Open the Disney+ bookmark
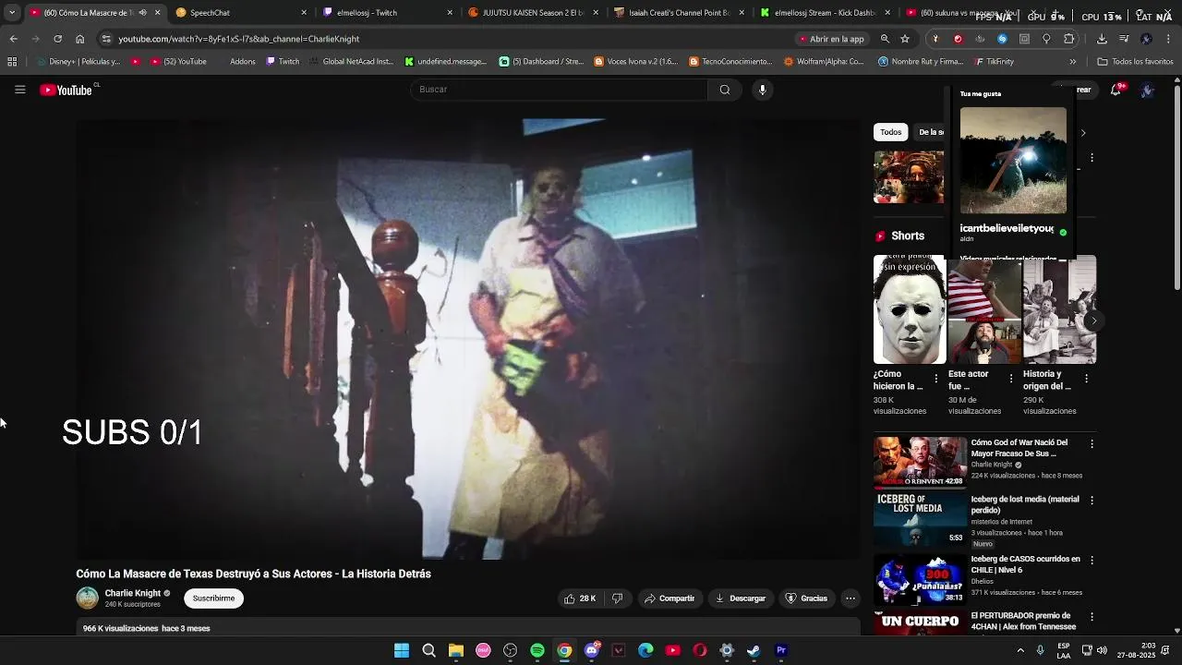 (78, 62)
